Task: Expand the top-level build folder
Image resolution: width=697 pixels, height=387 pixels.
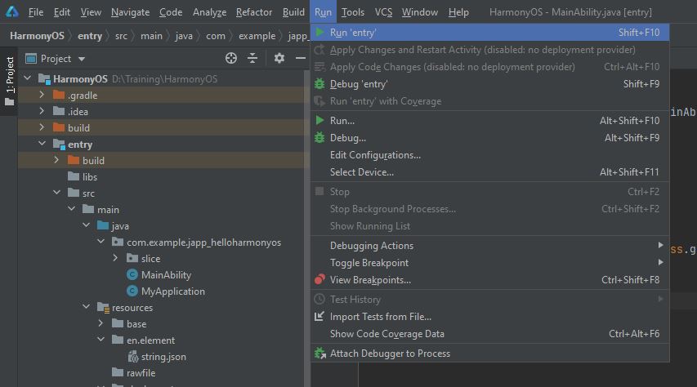Action: click(x=42, y=127)
